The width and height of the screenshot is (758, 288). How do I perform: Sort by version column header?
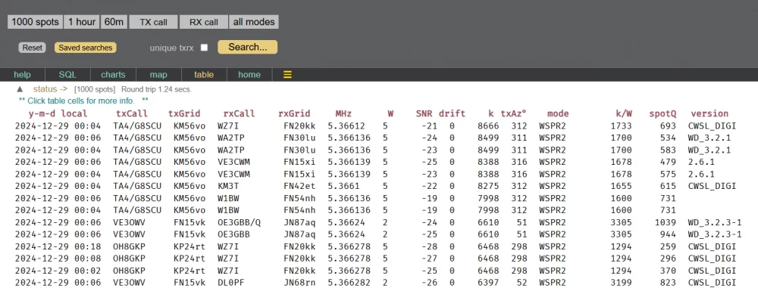tap(709, 114)
